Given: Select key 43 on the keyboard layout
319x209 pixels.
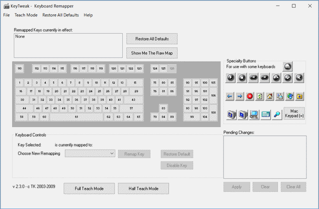Looking at the screenshot, I should (134, 100).
